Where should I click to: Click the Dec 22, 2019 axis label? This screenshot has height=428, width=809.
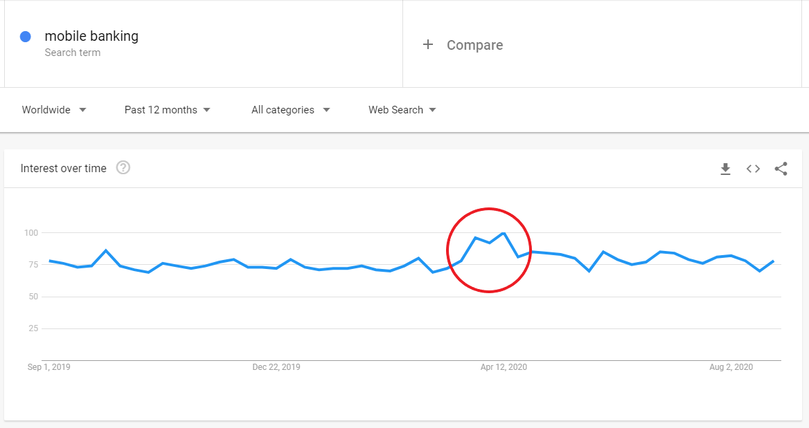(x=276, y=367)
